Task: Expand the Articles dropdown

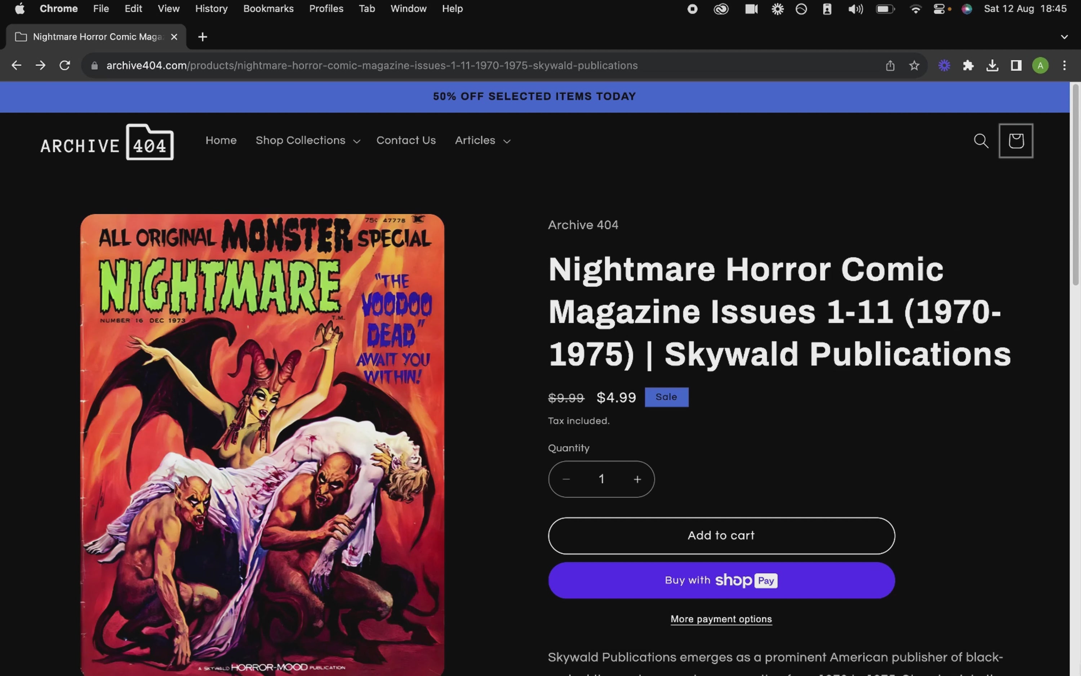Action: tap(482, 140)
